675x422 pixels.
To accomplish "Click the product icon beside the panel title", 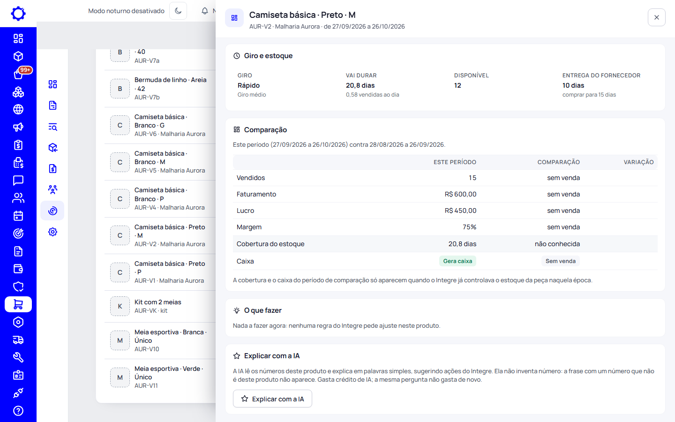I will [x=234, y=18].
